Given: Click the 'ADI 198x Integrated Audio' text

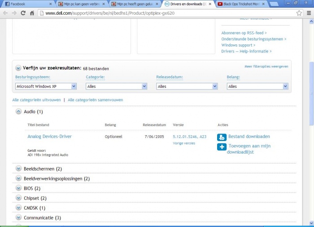Looking at the screenshot, I should [48, 155].
